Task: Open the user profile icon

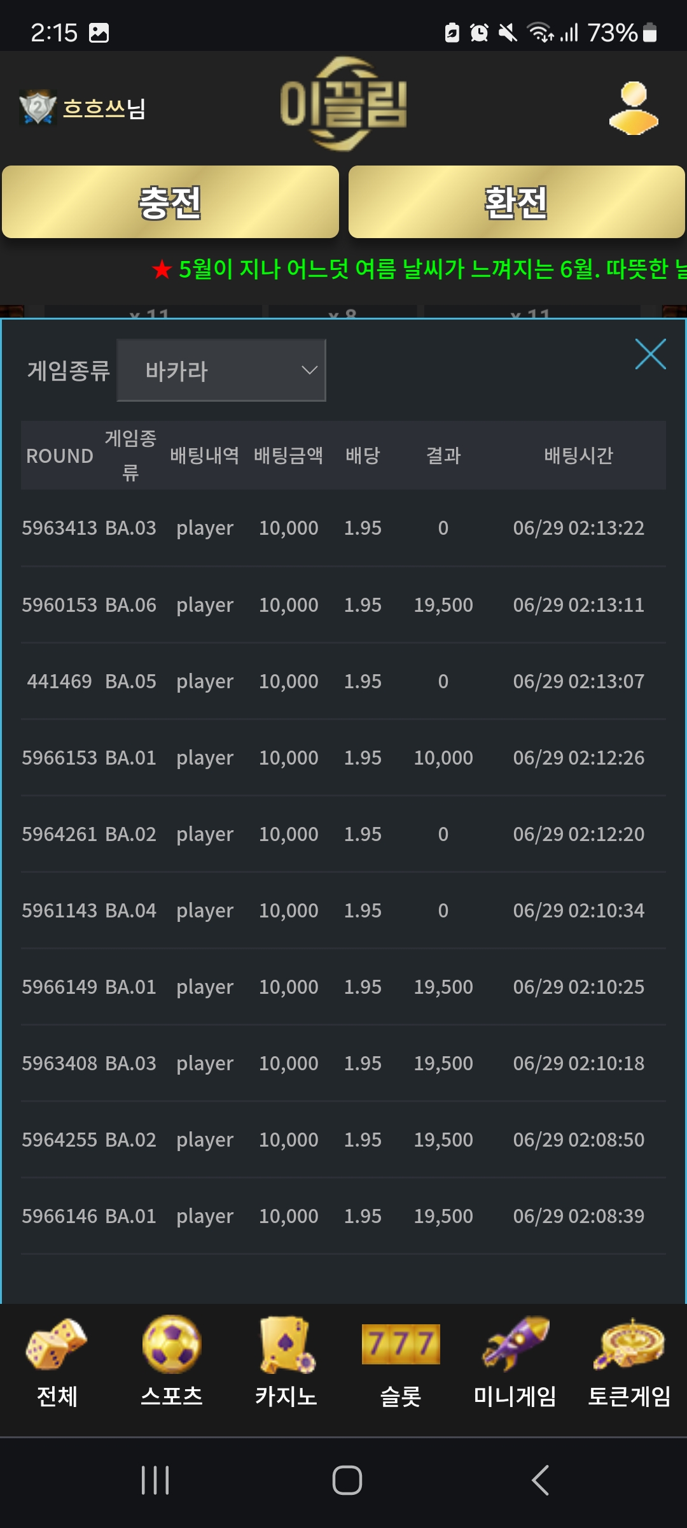Action: pos(634,108)
